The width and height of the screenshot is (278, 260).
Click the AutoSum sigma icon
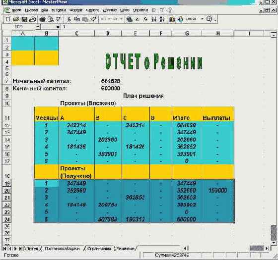click(138, 19)
